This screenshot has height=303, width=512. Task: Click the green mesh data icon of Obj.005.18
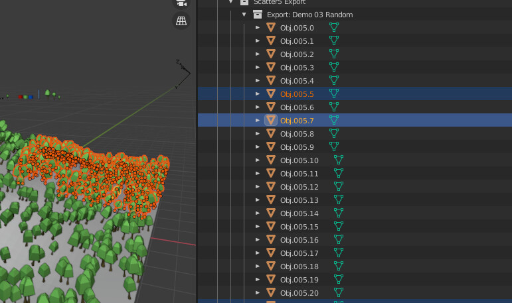click(x=339, y=266)
